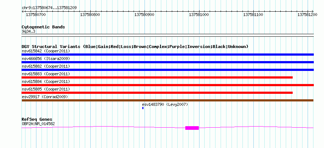Click the chr9:137580674..137581209 region label
The width and height of the screenshot is (324, 148).
pos(49,8)
